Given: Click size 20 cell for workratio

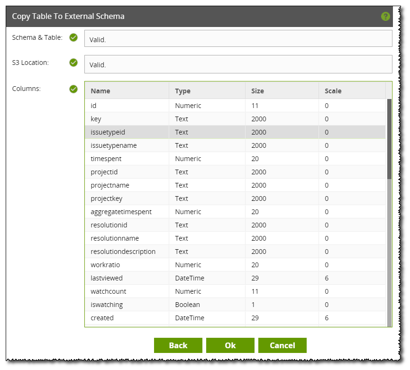Looking at the screenshot, I should pyautogui.click(x=282, y=265).
